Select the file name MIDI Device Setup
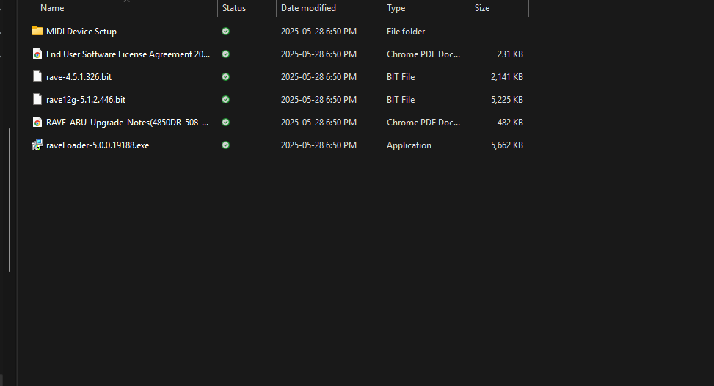This screenshot has height=386, width=714. 81,32
